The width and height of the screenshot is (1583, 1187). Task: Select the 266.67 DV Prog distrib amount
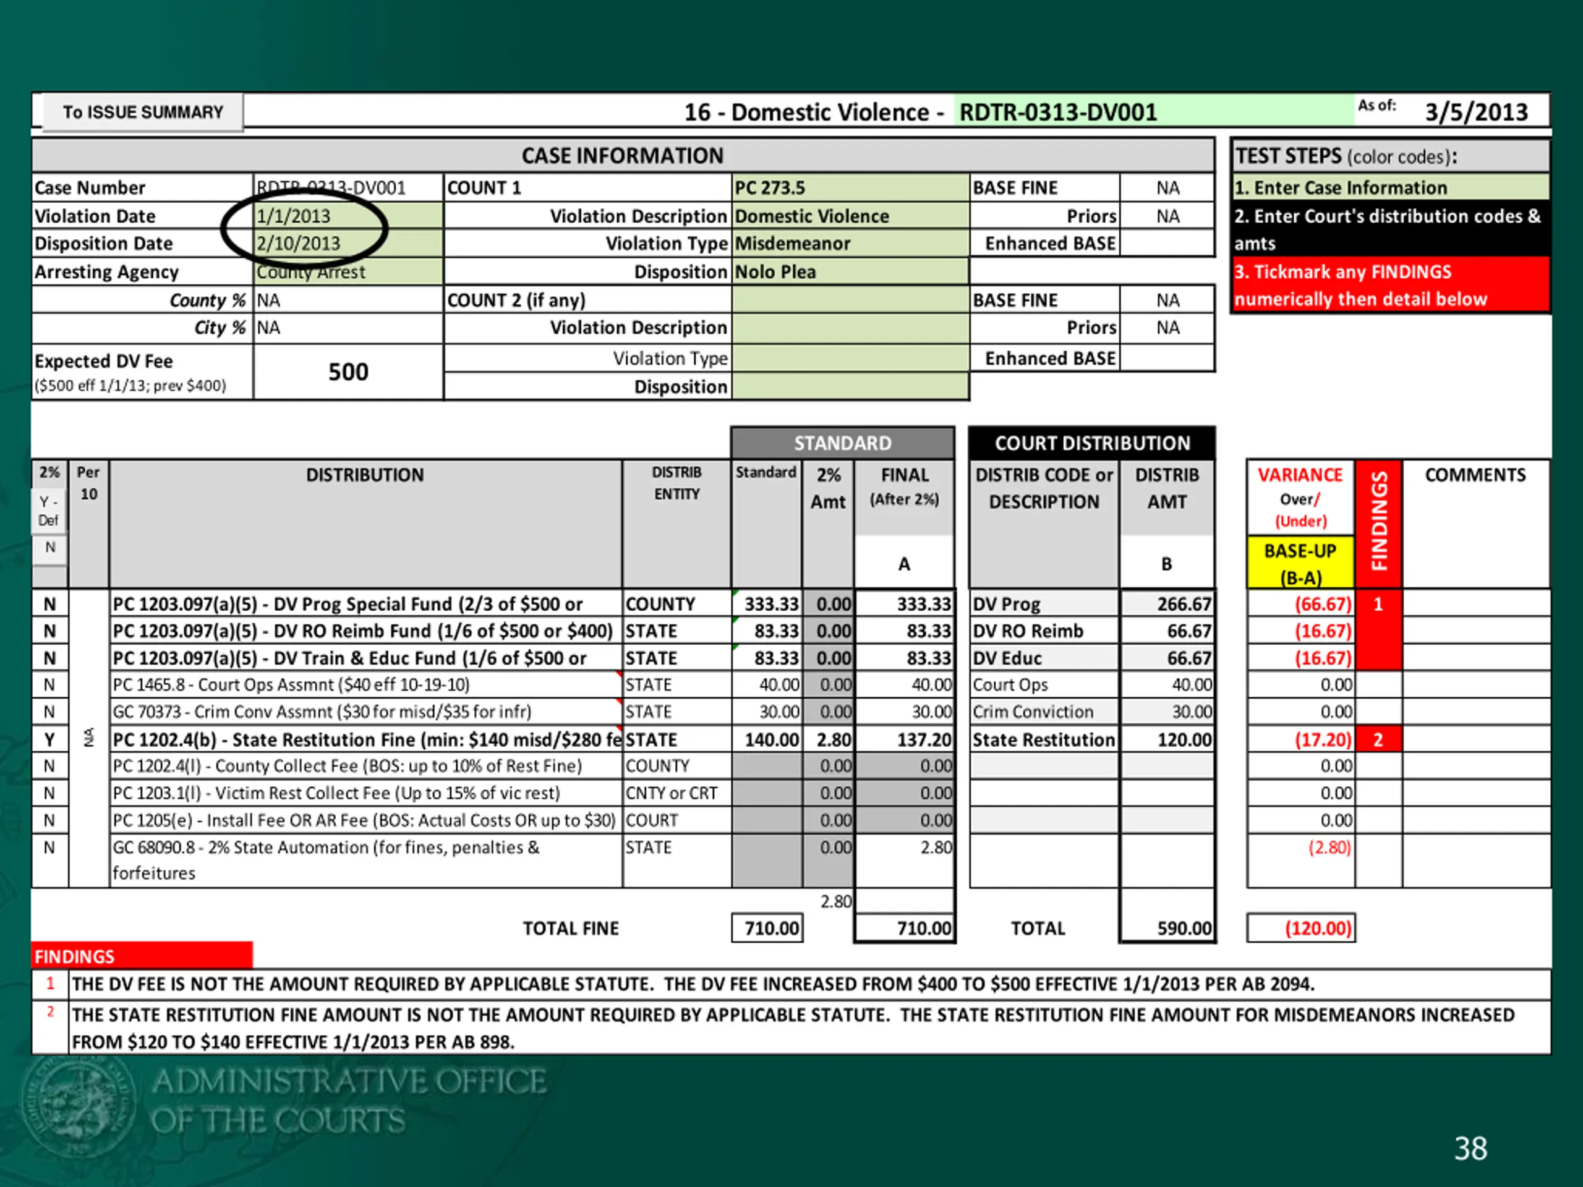pyautogui.click(x=1167, y=604)
